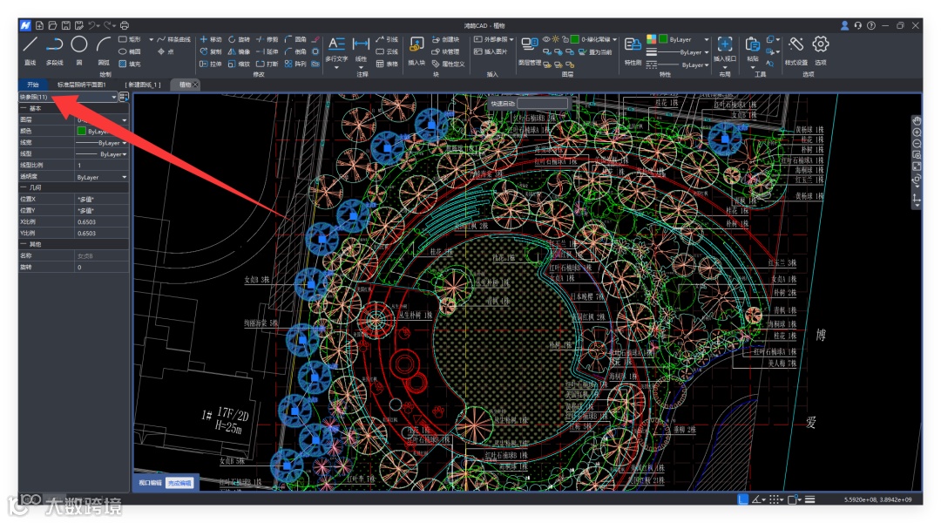
Task: Open the 多行文字 multiline text tool
Action: 336,50
